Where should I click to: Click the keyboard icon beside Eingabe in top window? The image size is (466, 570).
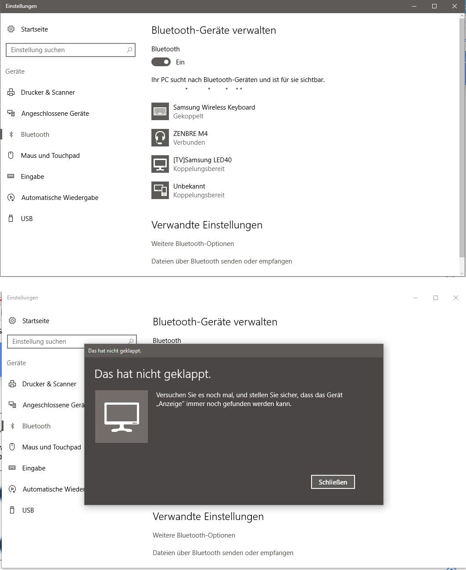click(11, 176)
